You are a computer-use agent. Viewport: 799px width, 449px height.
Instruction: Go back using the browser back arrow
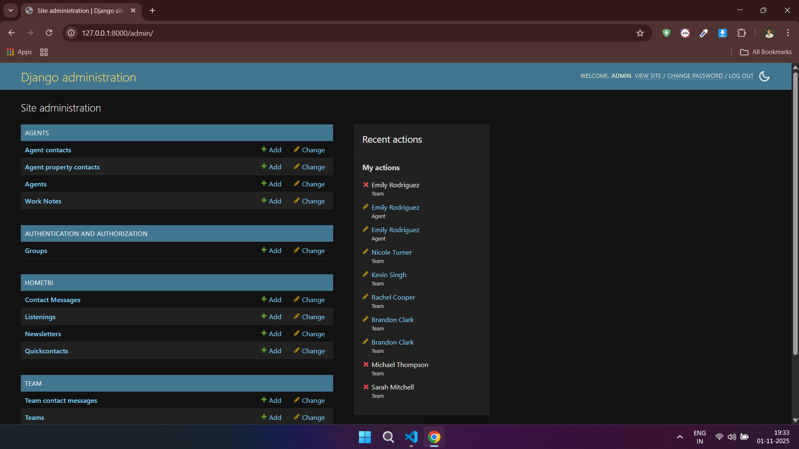[12, 33]
